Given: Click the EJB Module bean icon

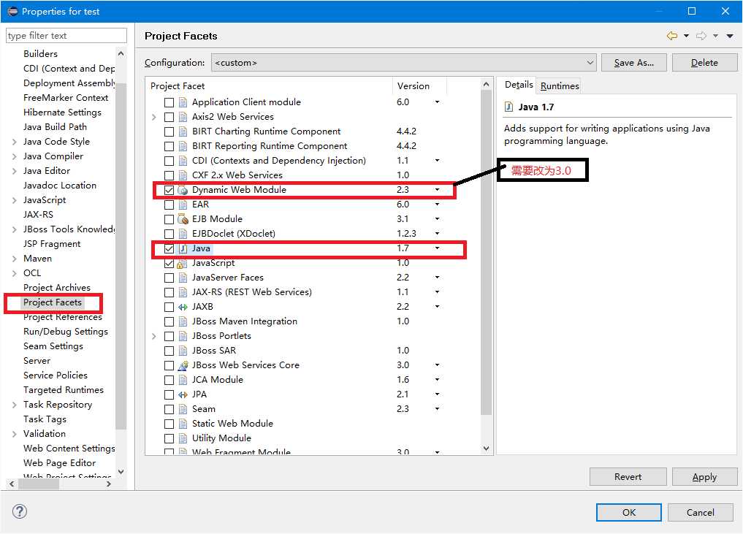Looking at the screenshot, I should coord(183,219).
